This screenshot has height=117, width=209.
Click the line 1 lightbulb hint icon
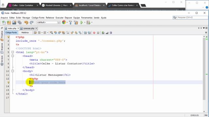point(8,37)
